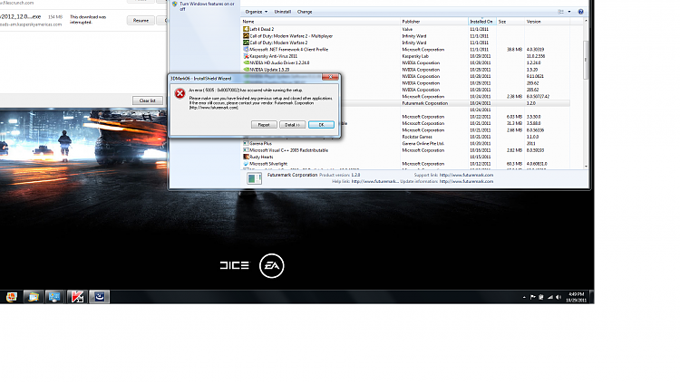Image resolution: width=680 pixels, height=382 pixels.
Task: Open the Organize dropdown menu
Action: click(x=256, y=12)
